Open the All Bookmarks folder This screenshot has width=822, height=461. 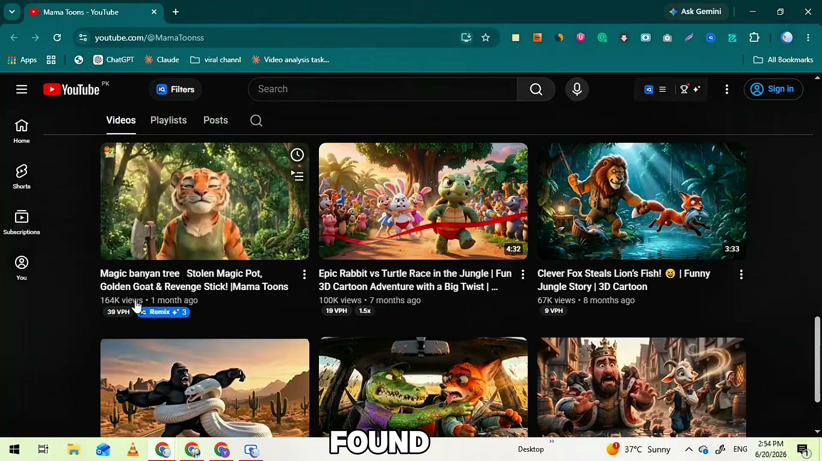click(783, 60)
